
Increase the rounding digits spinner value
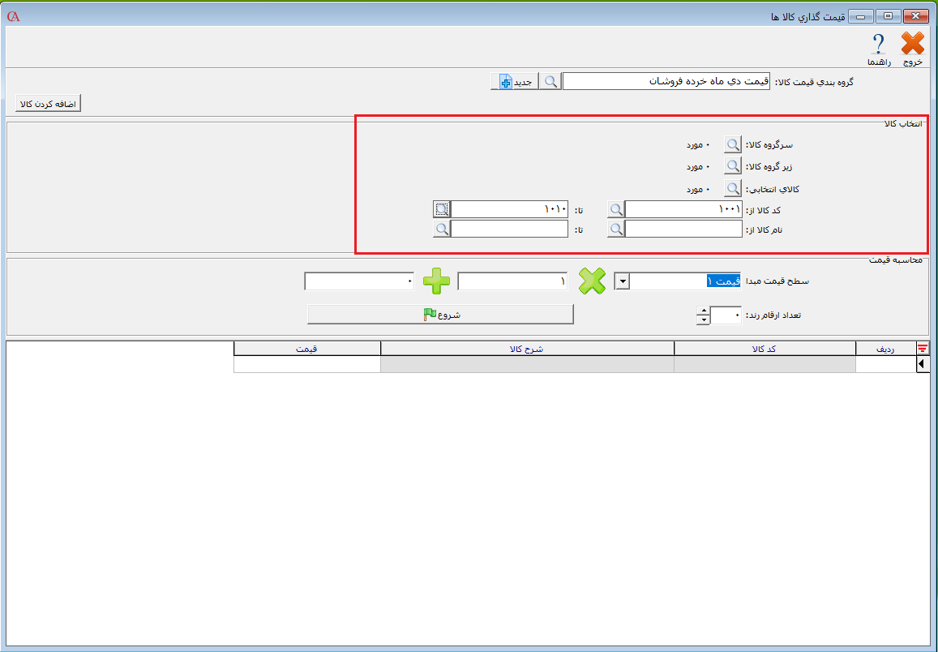703,310
